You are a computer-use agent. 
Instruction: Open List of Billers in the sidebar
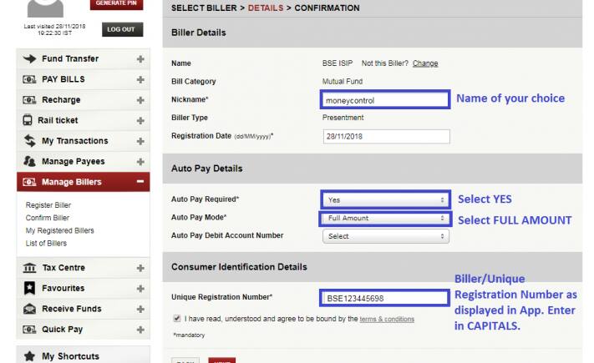46,243
